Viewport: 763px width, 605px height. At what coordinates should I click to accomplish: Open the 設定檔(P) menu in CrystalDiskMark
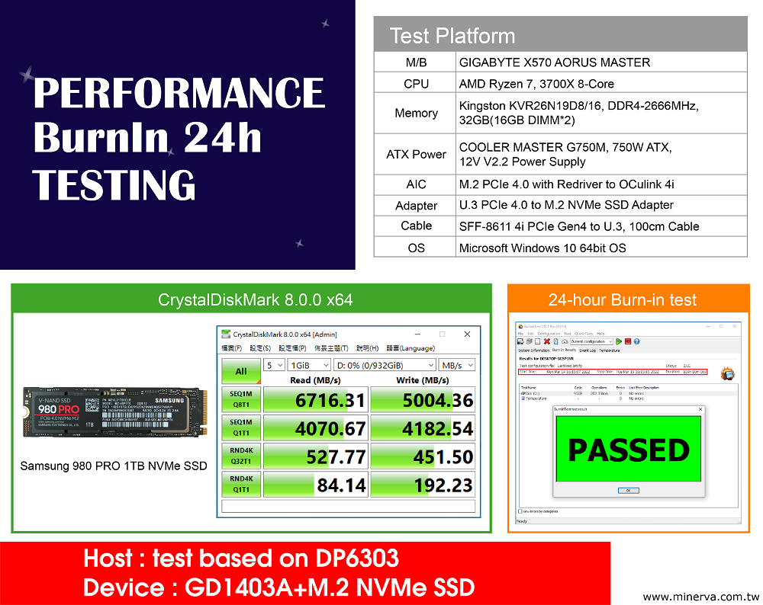click(292, 348)
